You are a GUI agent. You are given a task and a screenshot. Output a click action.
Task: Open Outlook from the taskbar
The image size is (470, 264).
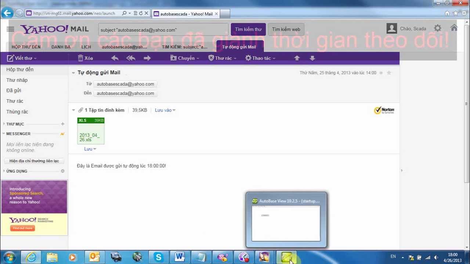point(94,257)
